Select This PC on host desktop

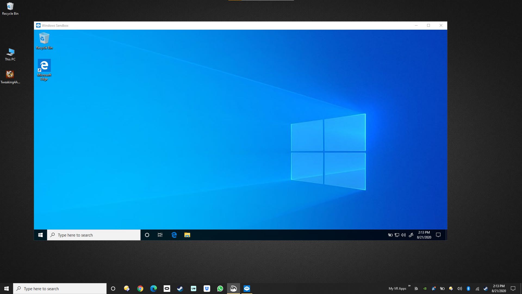tap(10, 54)
